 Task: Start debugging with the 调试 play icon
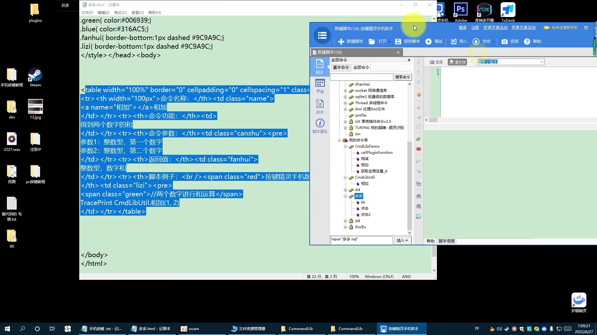pyautogui.click(x=428, y=41)
